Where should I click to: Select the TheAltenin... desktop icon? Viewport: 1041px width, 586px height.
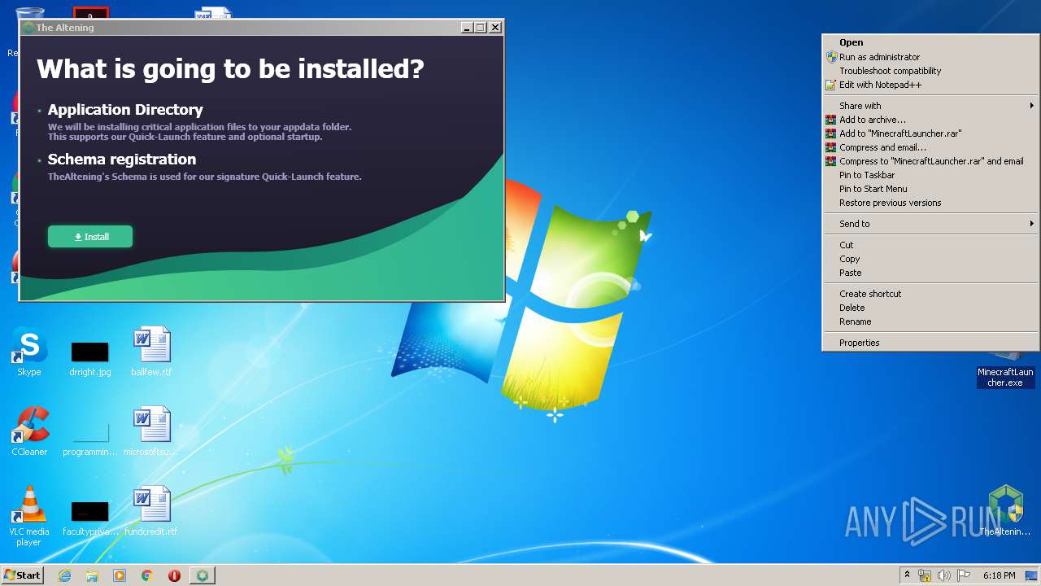[x=1005, y=511]
